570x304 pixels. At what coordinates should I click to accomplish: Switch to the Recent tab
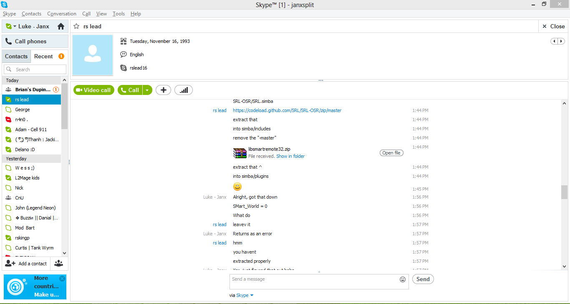click(x=43, y=56)
